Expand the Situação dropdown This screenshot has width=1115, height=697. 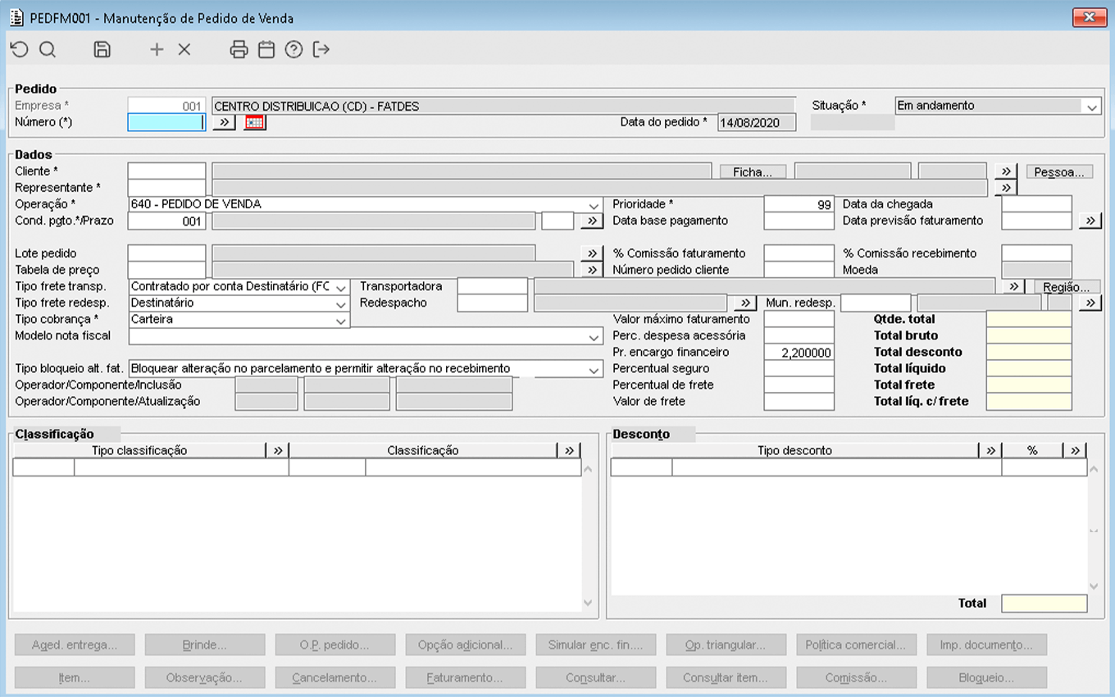(1091, 107)
